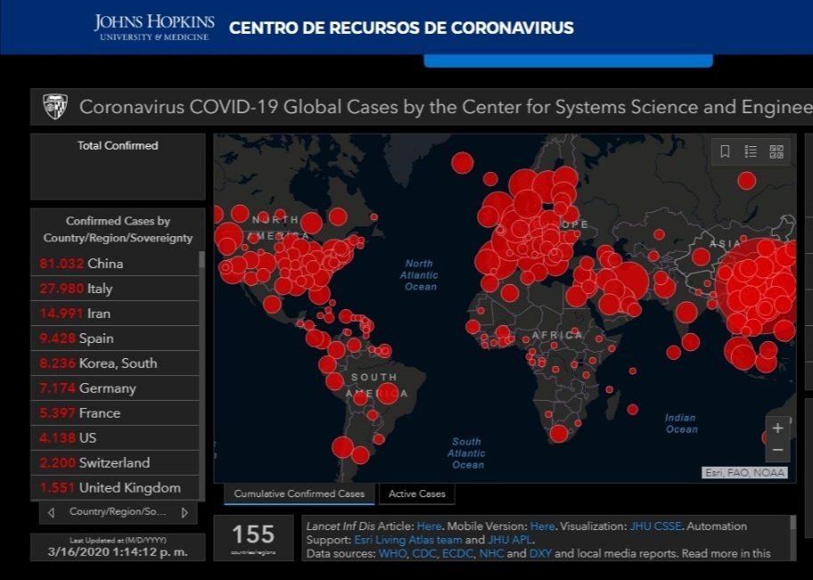Click the large red circle over China
This screenshot has height=580, width=813.
[757, 285]
